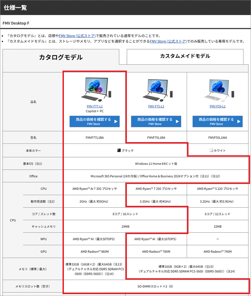The image size is (251, 296).
Task: Click the メモリ (標準 / 最大) row header
Action: pyautogui.click(x=33, y=269)
